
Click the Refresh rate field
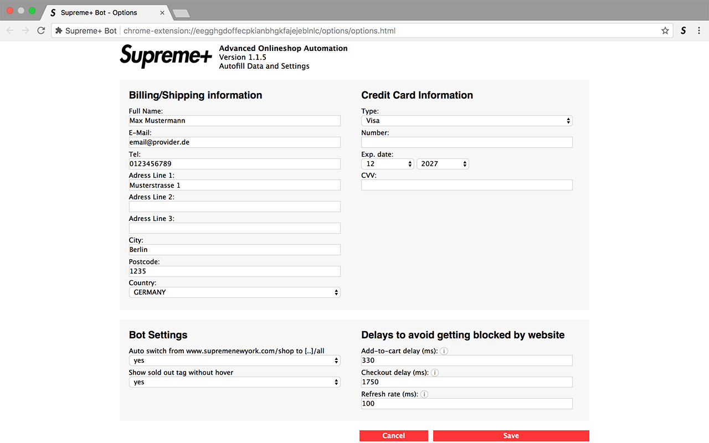[x=467, y=404]
